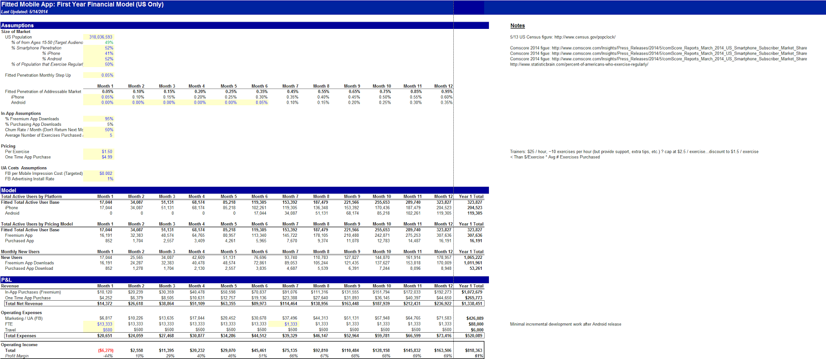Click the 'Profit Margin' row label
This screenshot has width=826, height=359.
[x=17, y=356]
